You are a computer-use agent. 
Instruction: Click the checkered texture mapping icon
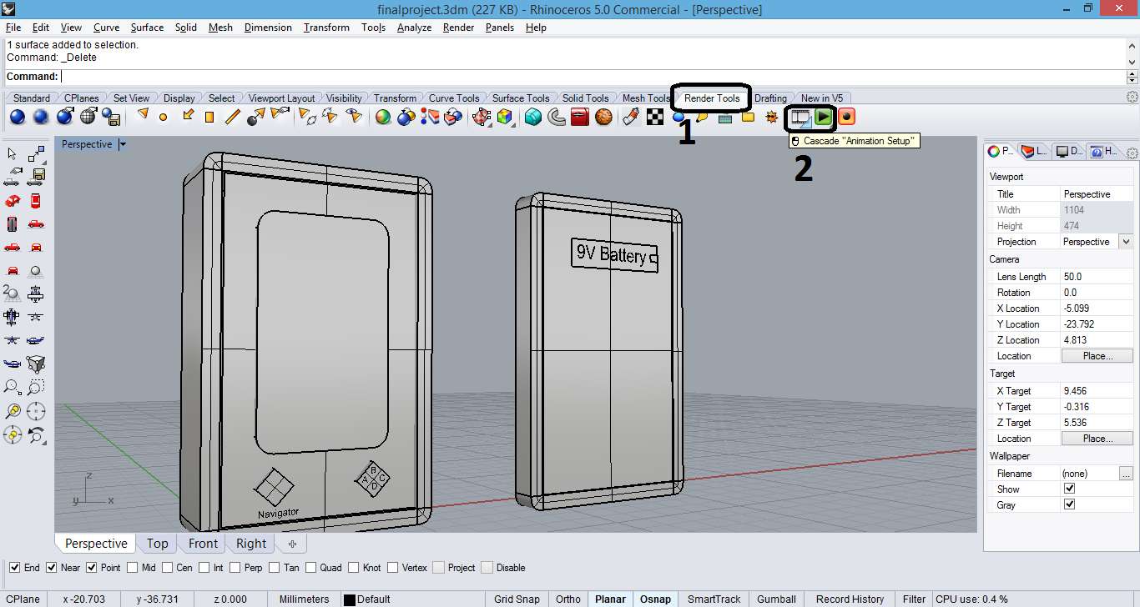click(655, 118)
